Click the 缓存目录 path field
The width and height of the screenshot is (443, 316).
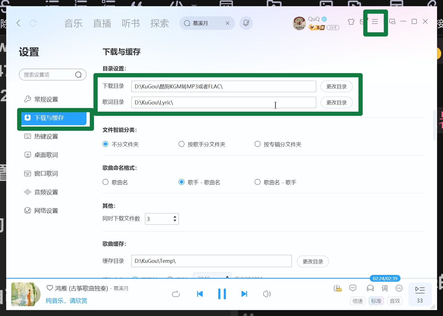click(211, 261)
